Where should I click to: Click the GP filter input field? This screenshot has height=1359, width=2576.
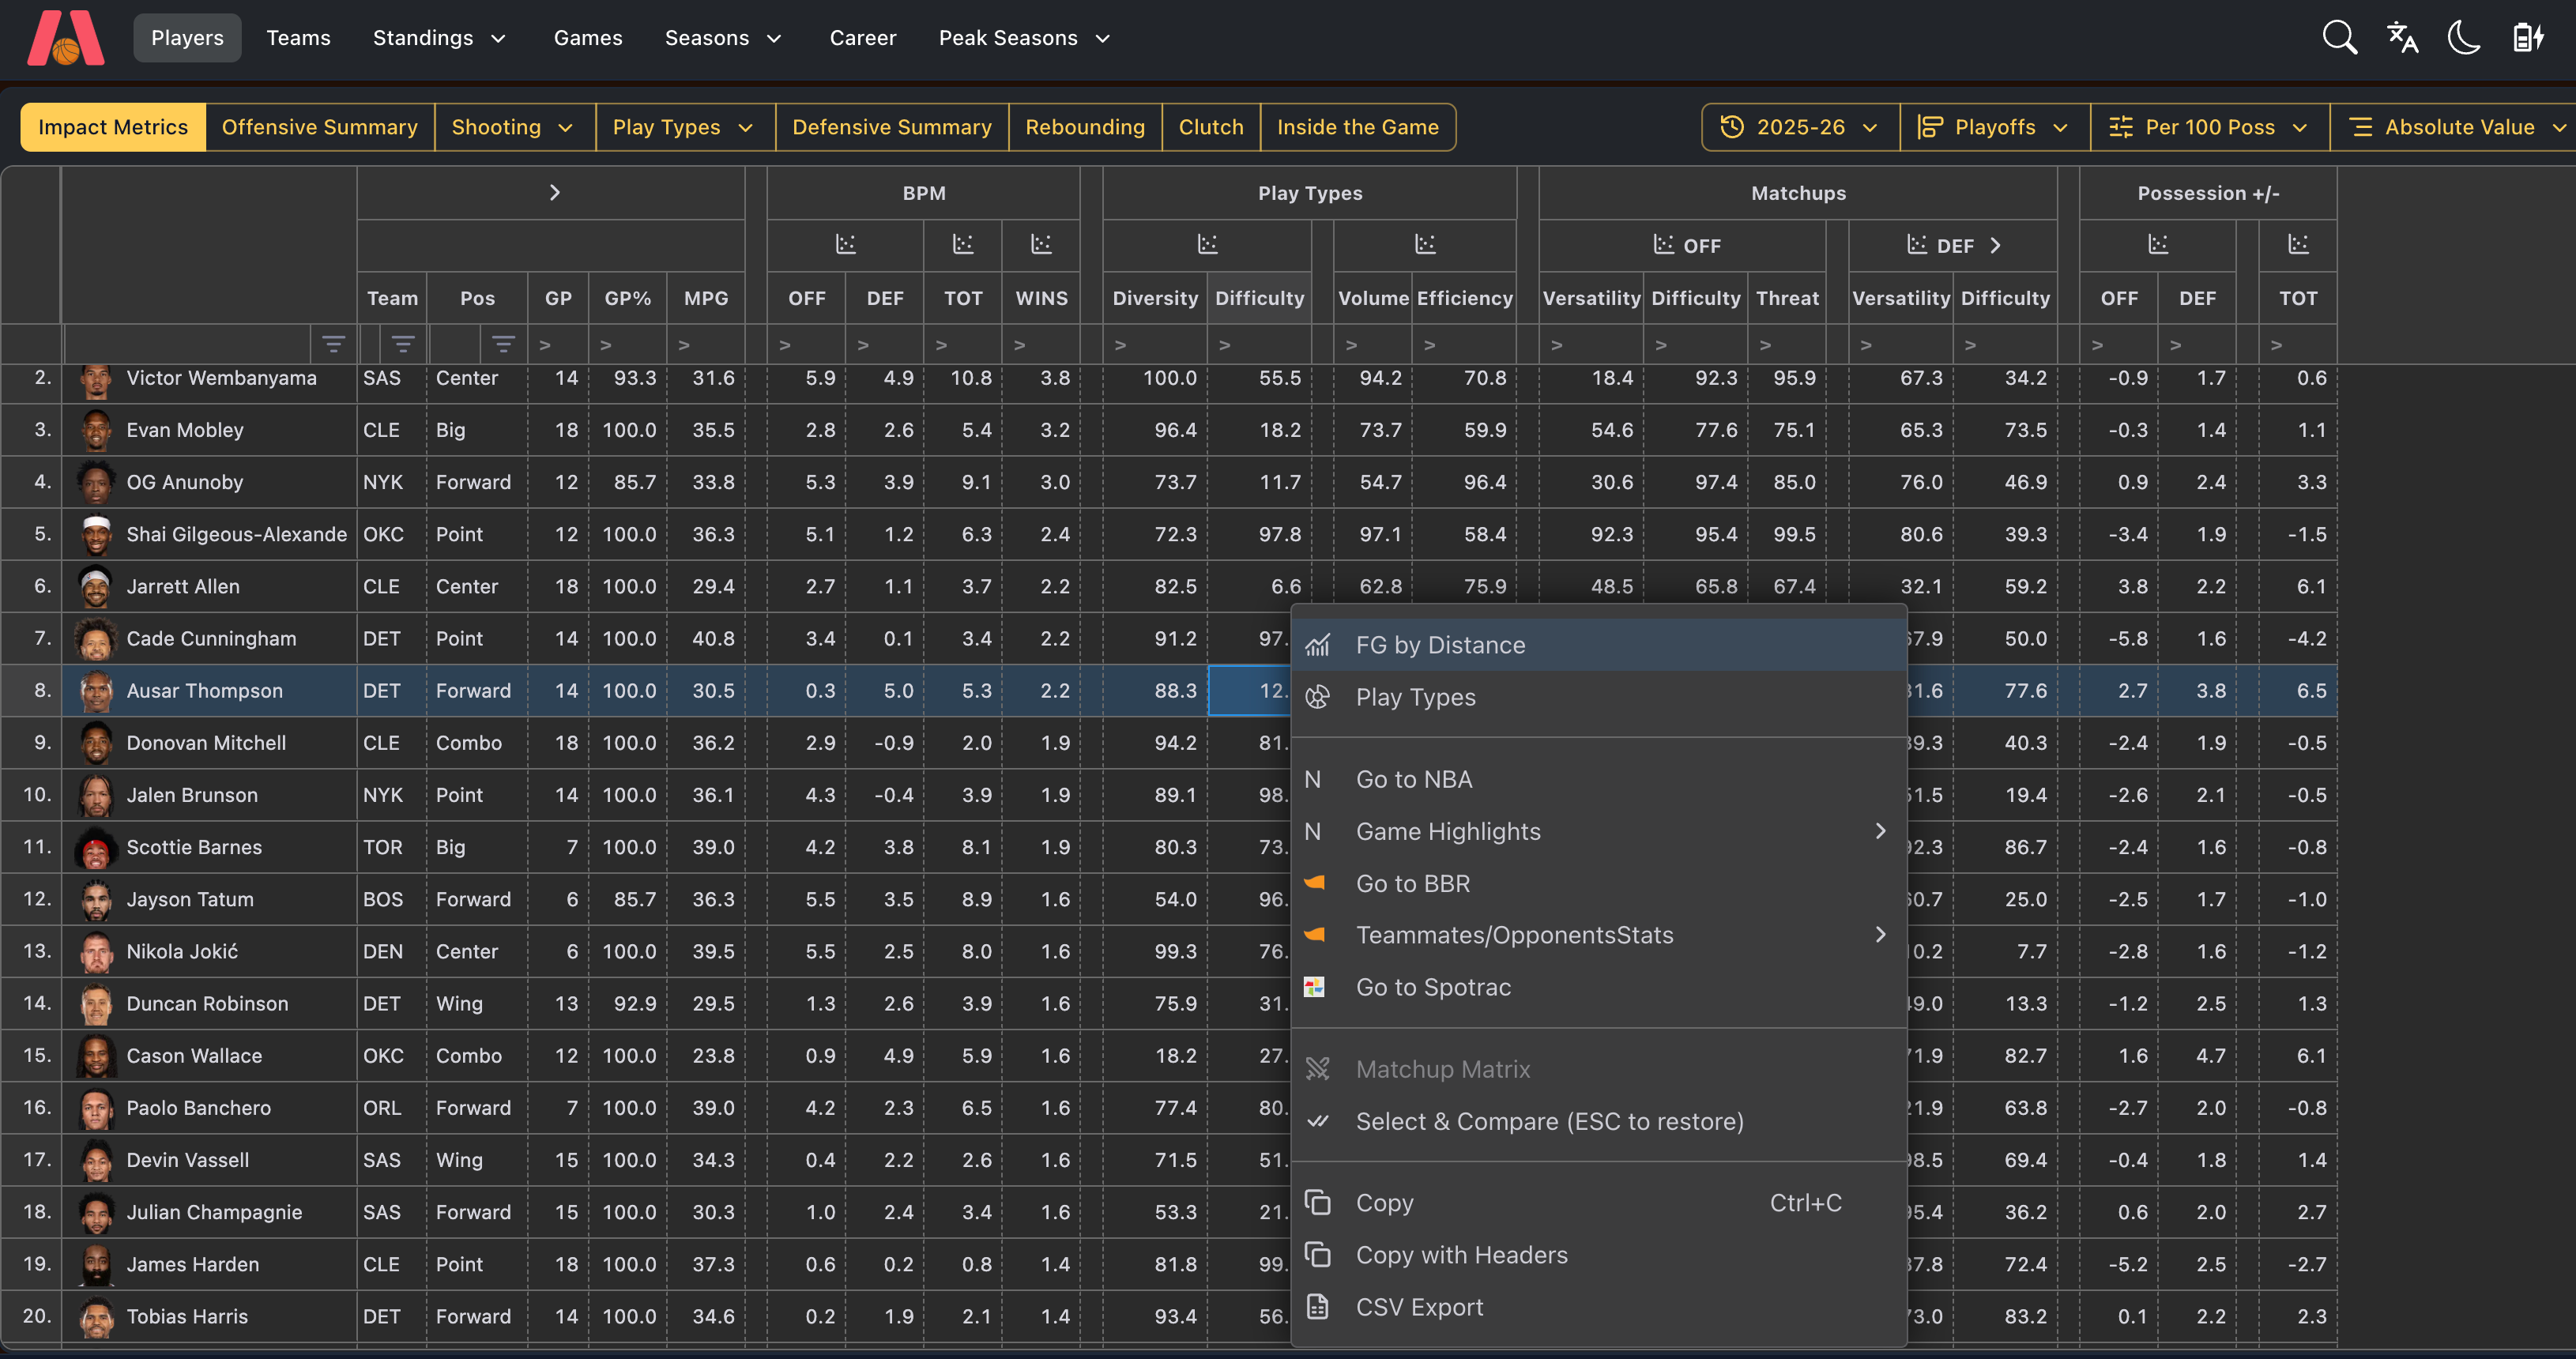tap(558, 344)
